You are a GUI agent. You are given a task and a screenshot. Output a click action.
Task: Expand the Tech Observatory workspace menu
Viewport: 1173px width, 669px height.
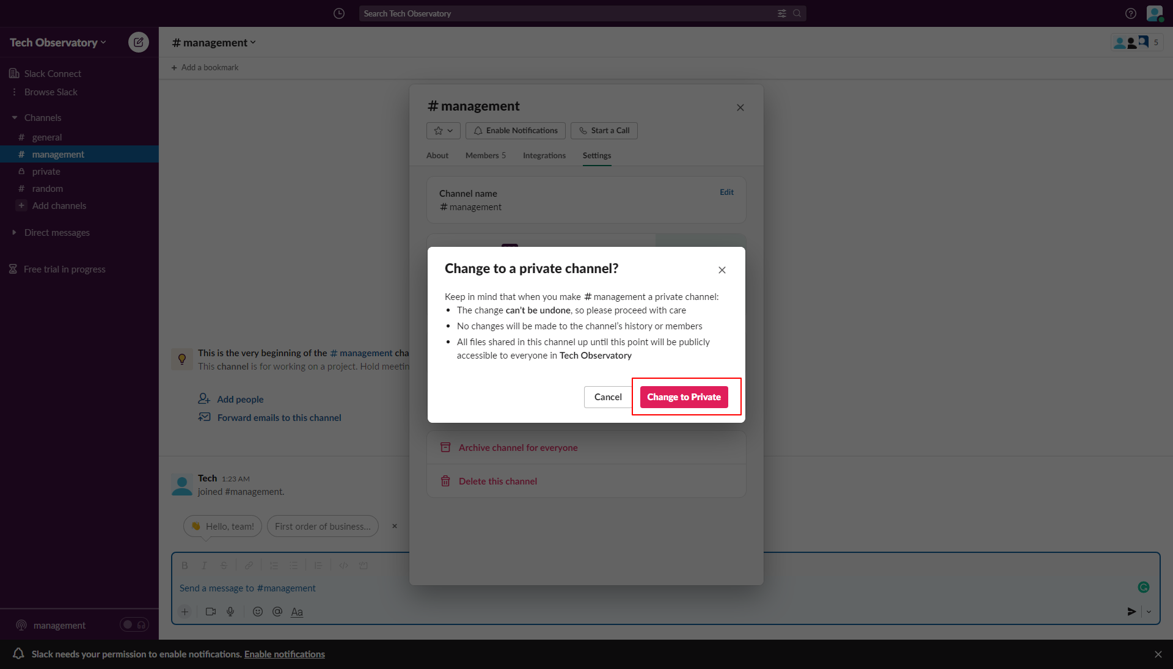(58, 42)
